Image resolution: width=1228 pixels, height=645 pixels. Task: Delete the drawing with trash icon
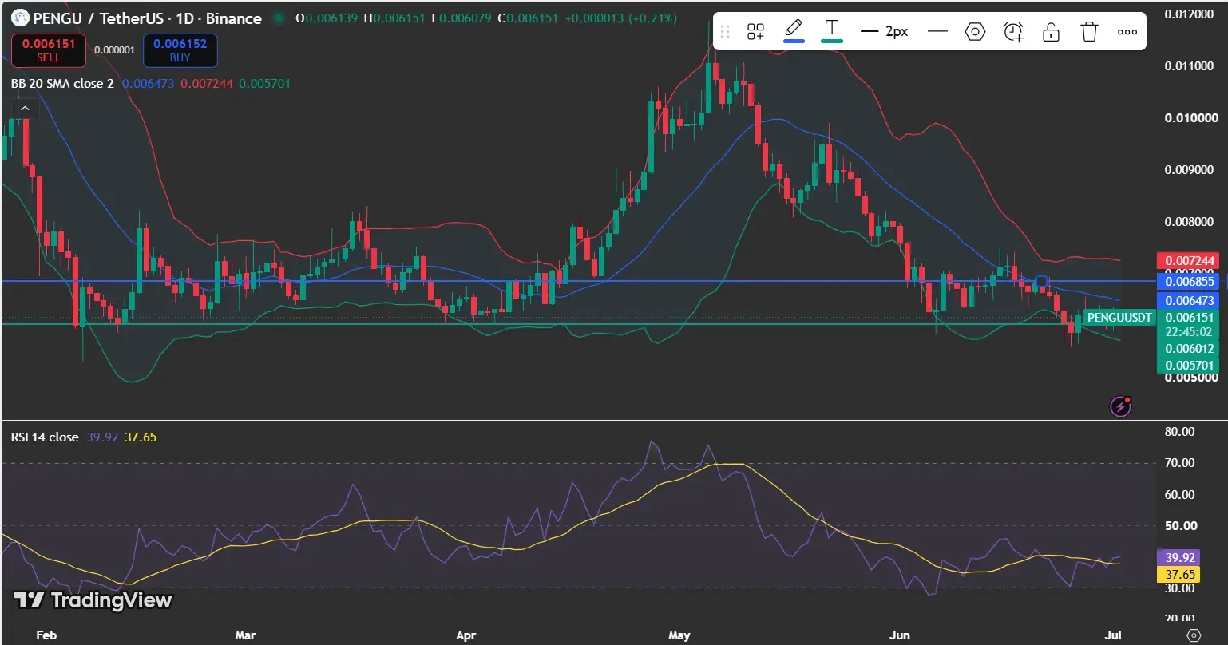tap(1089, 32)
